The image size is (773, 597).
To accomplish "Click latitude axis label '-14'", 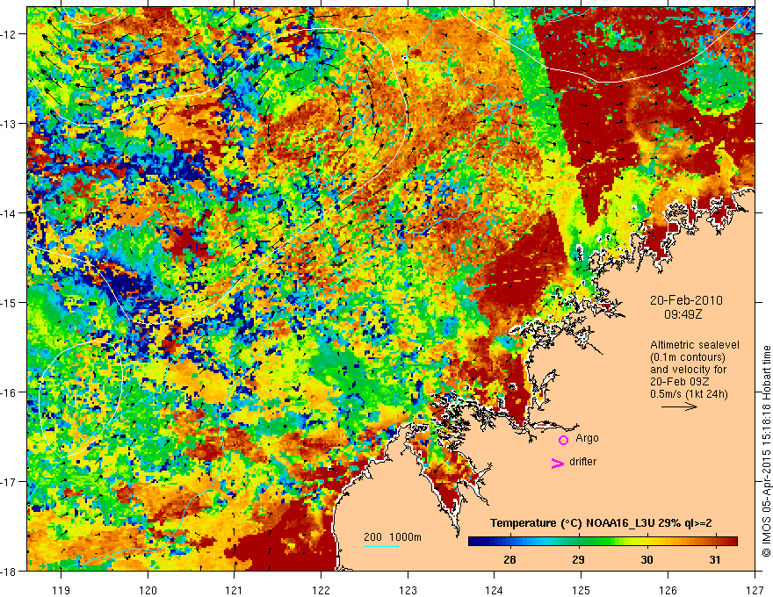I will (x=10, y=213).
